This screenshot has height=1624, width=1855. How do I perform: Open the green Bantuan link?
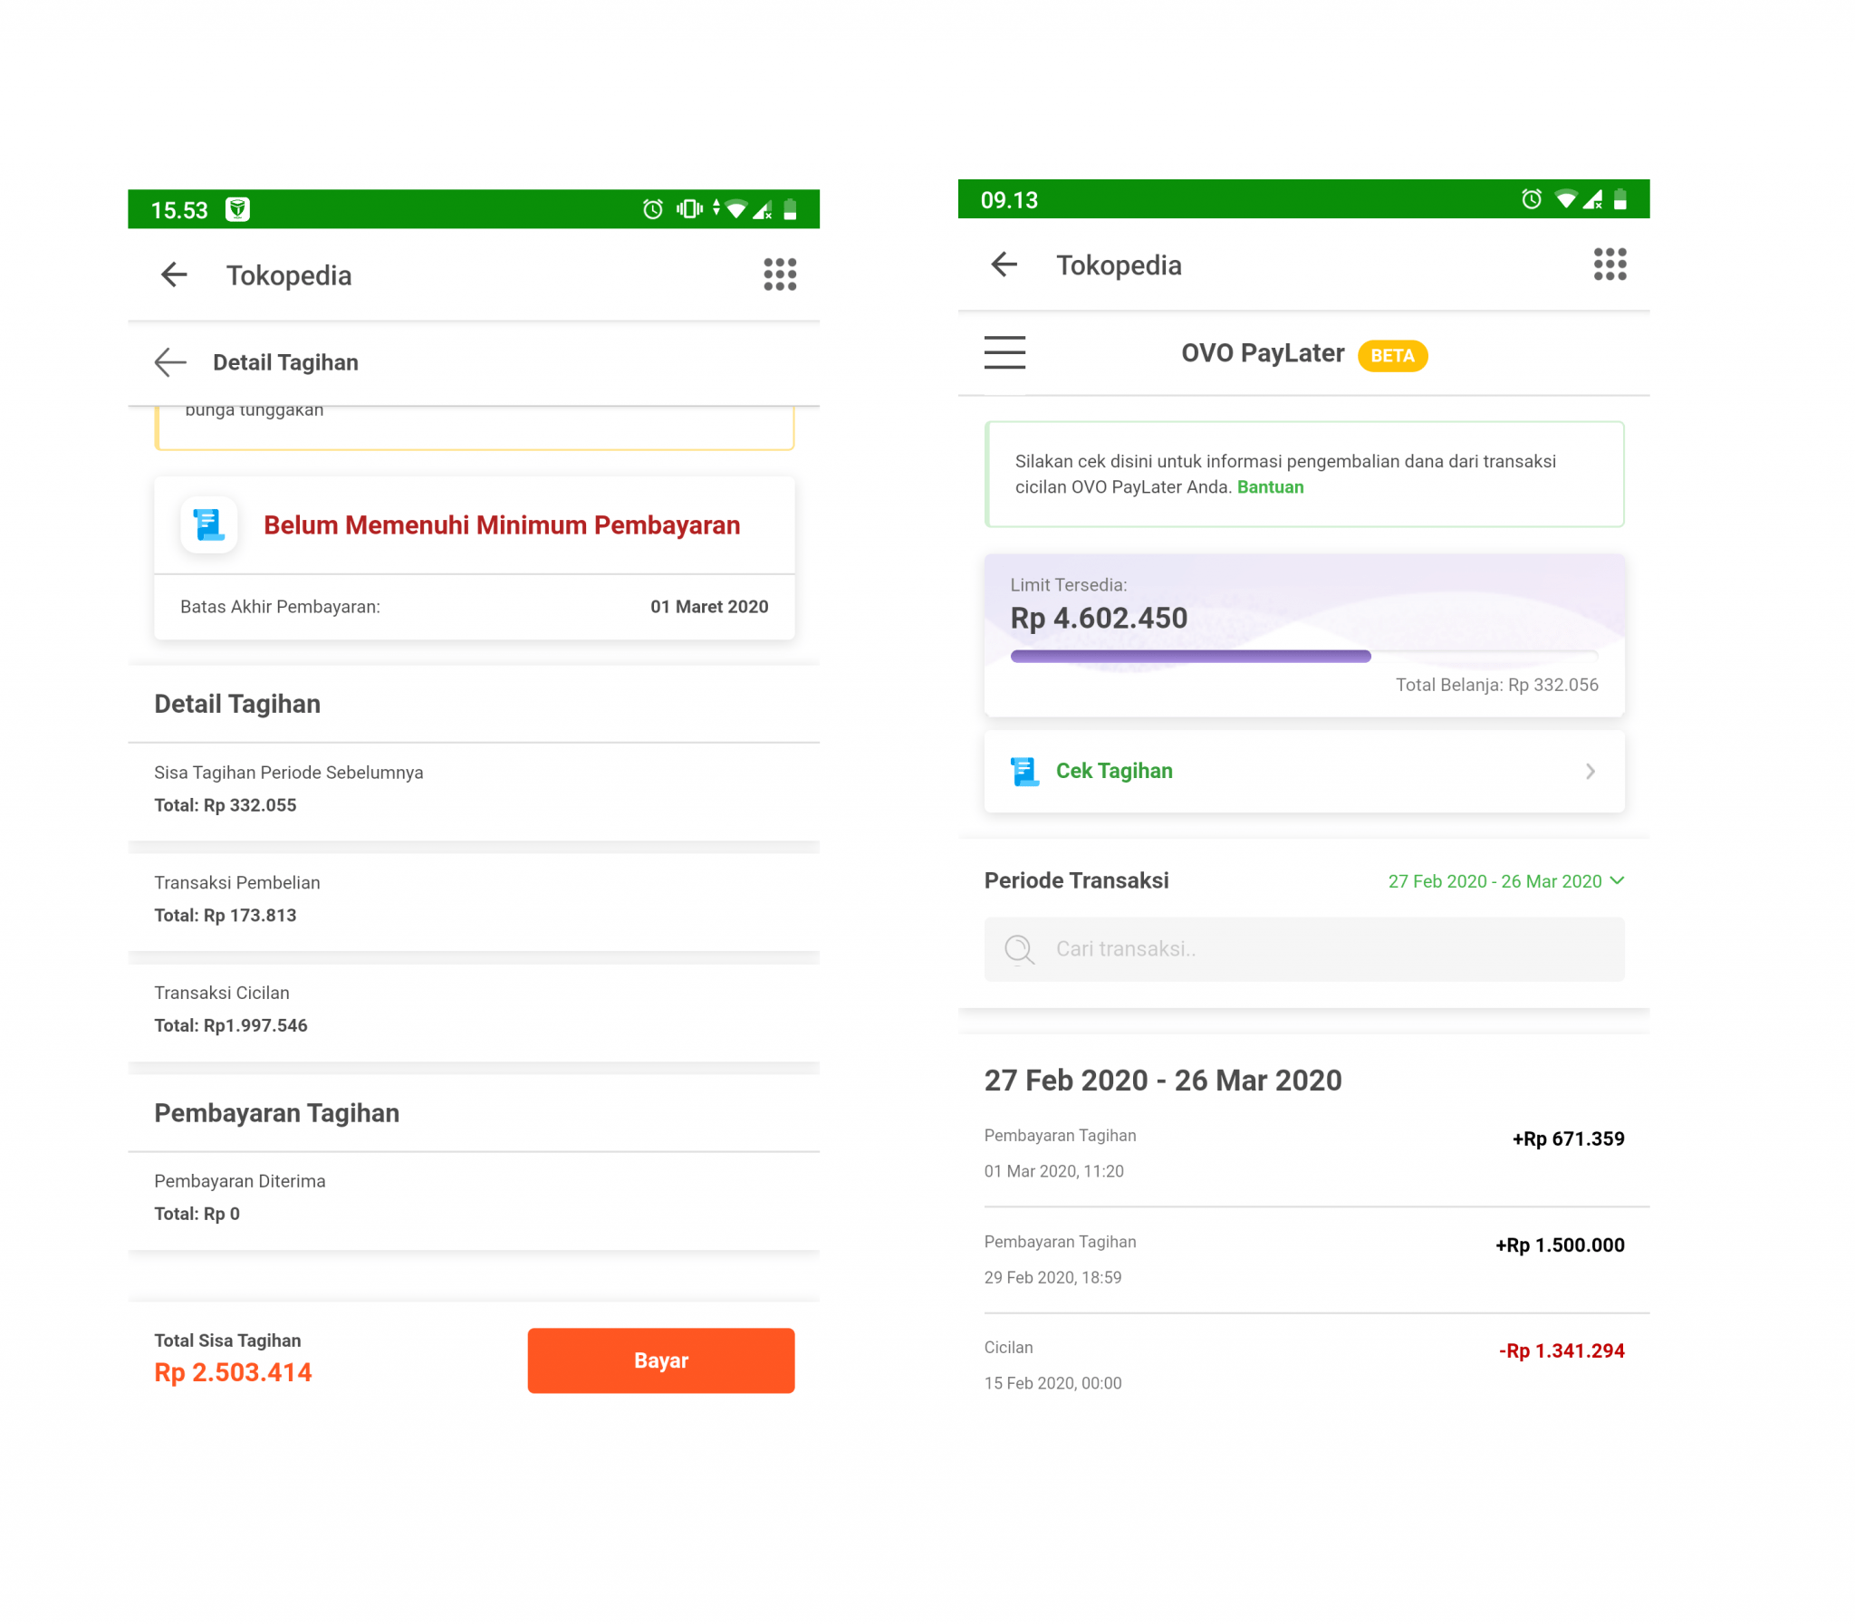[x=1271, y=486]
